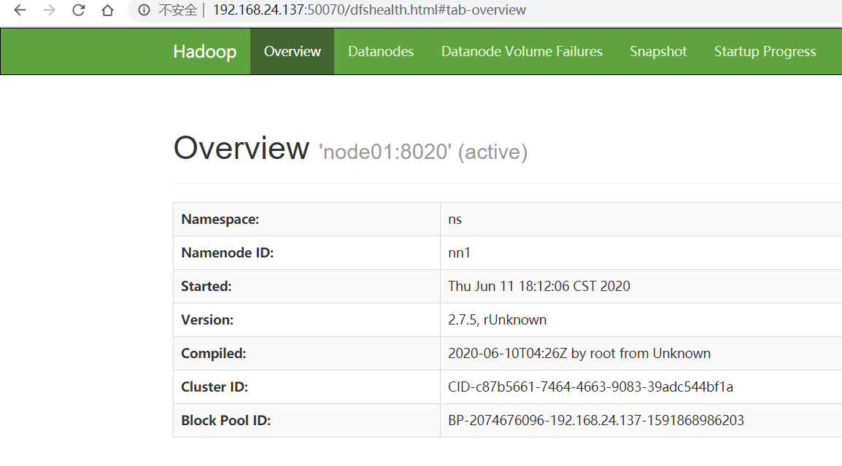The image size is (842, 466).
Task: Focus the address bar URL text
Action: click(369, 10)
